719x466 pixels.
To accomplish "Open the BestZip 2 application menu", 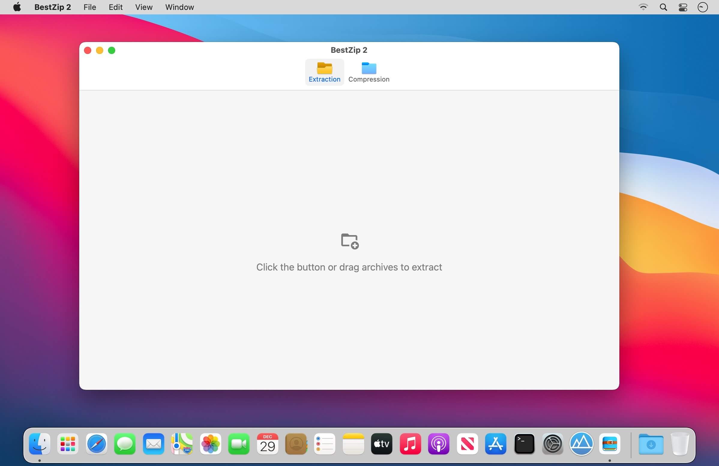I will [53, 7].
